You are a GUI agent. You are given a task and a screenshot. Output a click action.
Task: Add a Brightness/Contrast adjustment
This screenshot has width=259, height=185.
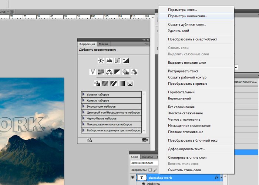click(x=101, y=61)
